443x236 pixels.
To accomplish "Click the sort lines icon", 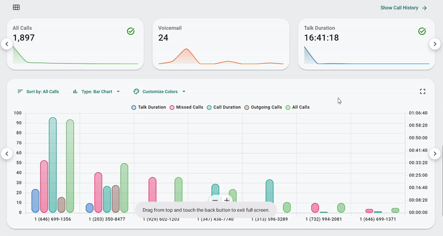I will click(x=20, y=91).
